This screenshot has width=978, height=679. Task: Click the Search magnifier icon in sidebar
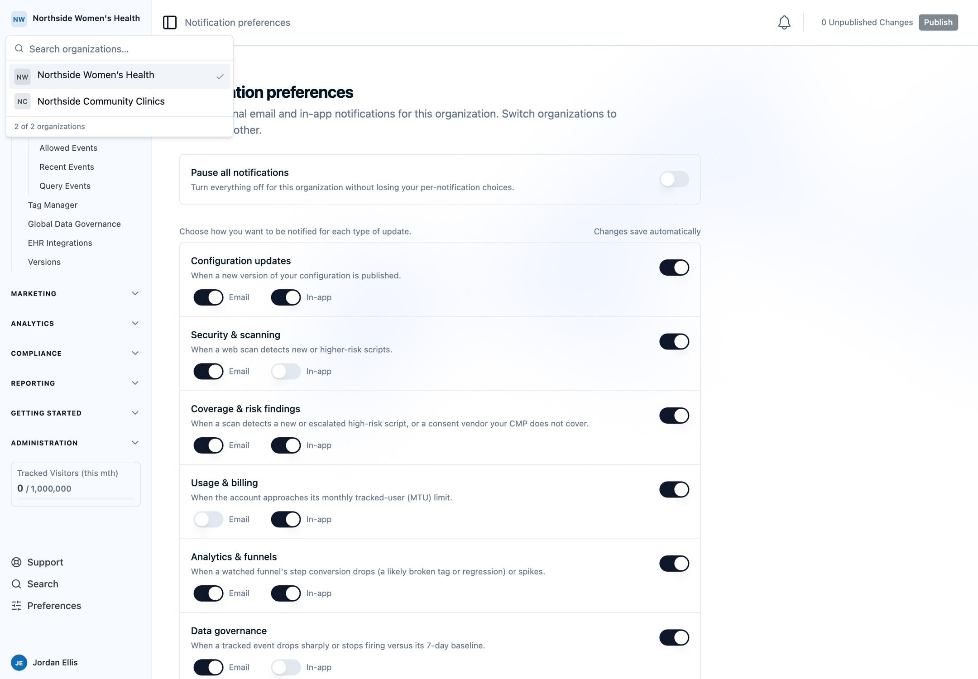(16, 584)
